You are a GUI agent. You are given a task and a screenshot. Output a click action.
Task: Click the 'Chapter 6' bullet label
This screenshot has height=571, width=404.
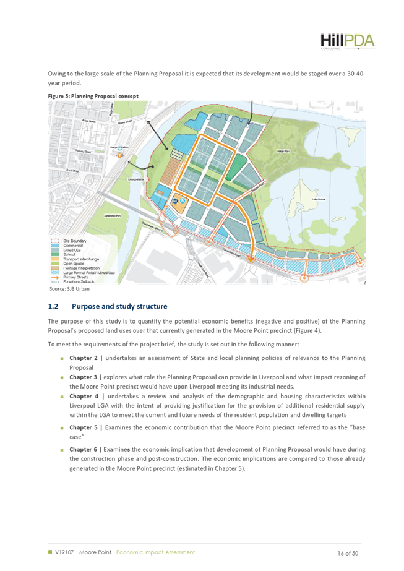[84, 449]
